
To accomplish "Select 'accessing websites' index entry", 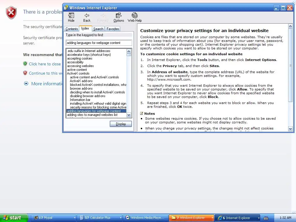I will [80, 66].
